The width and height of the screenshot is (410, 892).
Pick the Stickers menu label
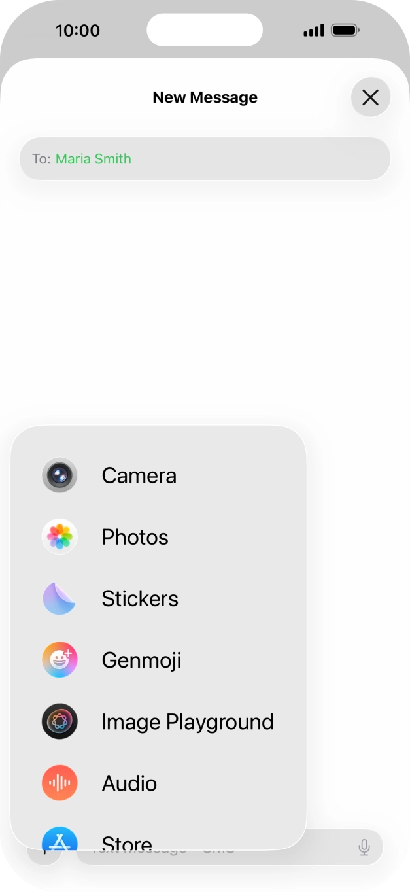coord(140,598)
